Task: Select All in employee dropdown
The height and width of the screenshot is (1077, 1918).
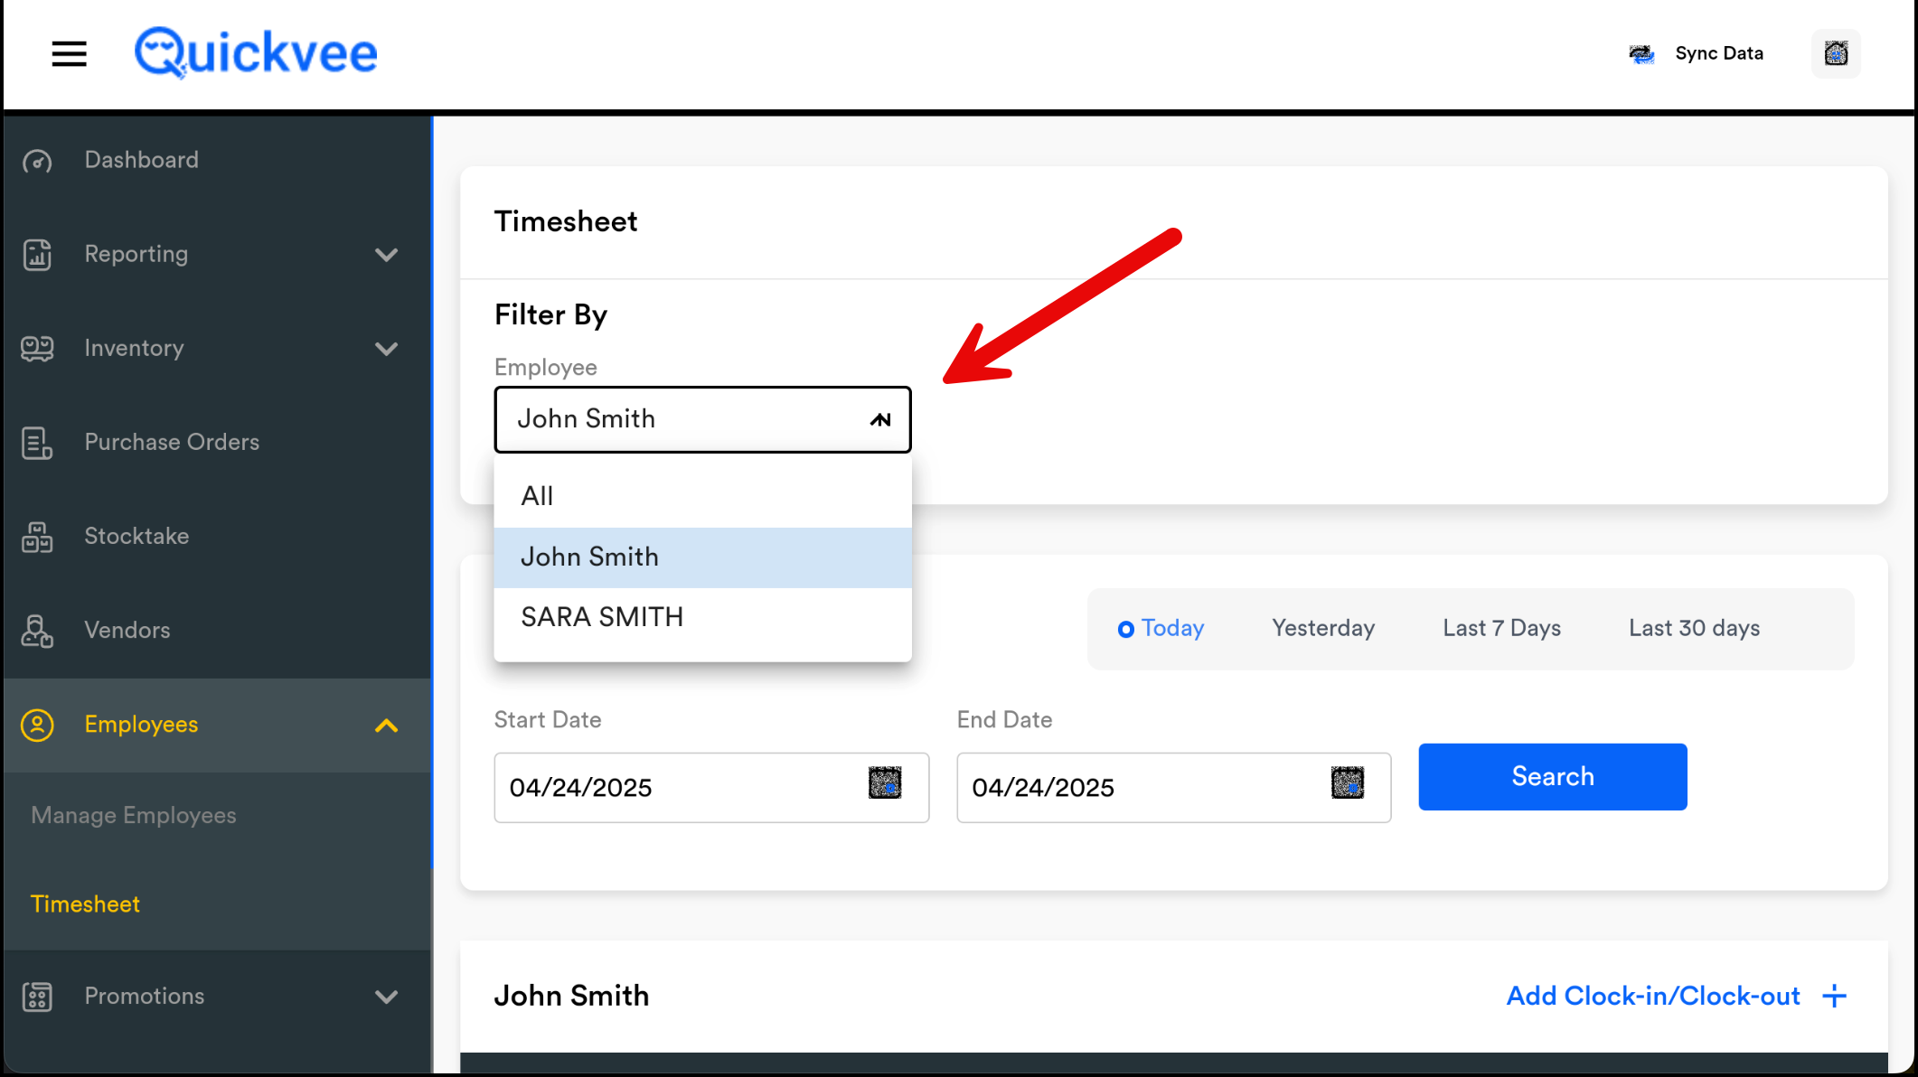Action: [537, 497]
